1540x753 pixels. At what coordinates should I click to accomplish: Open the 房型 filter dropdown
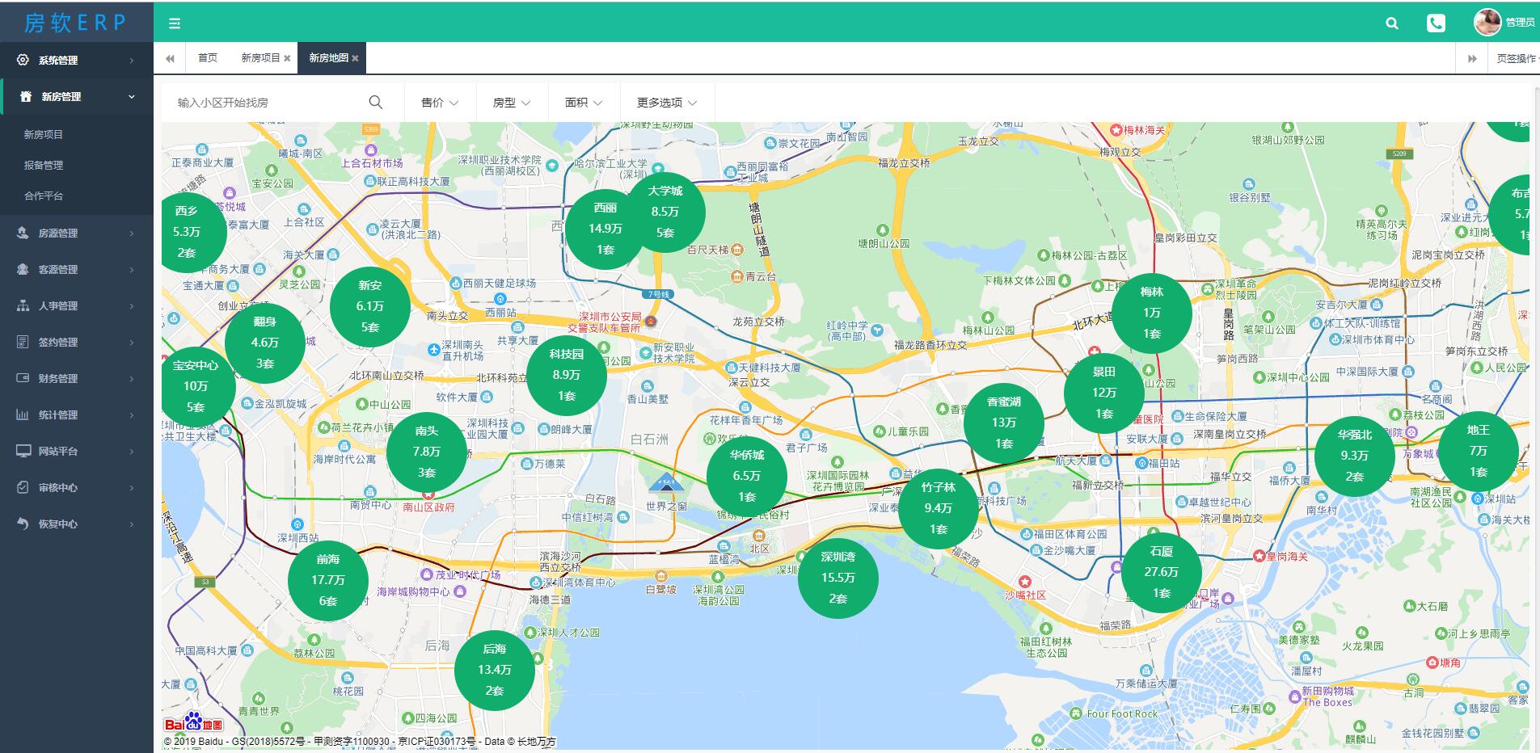512,103
